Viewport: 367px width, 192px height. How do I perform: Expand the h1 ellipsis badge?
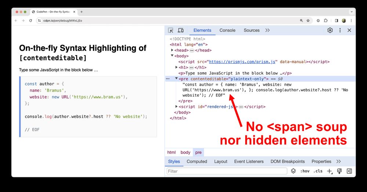pyautogui.click(x=191, y=68)
